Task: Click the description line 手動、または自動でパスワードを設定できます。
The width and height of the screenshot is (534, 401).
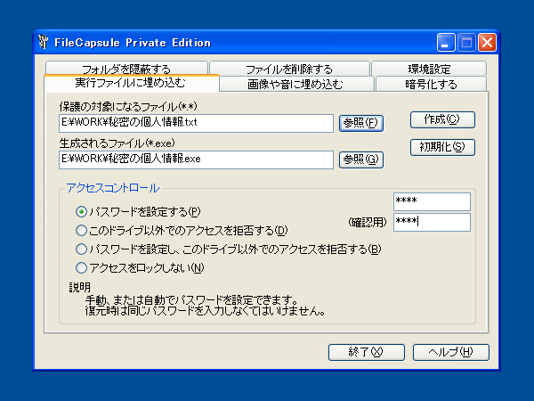Action: pyautogui.click(x=191, y=300)
